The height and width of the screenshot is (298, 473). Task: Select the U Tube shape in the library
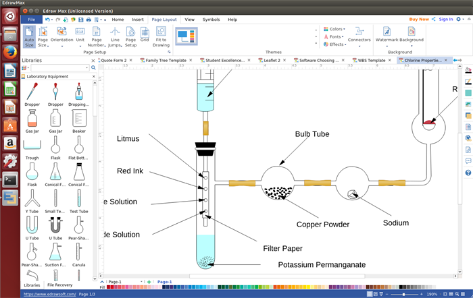pyautogui.click(x=32, y=227)
